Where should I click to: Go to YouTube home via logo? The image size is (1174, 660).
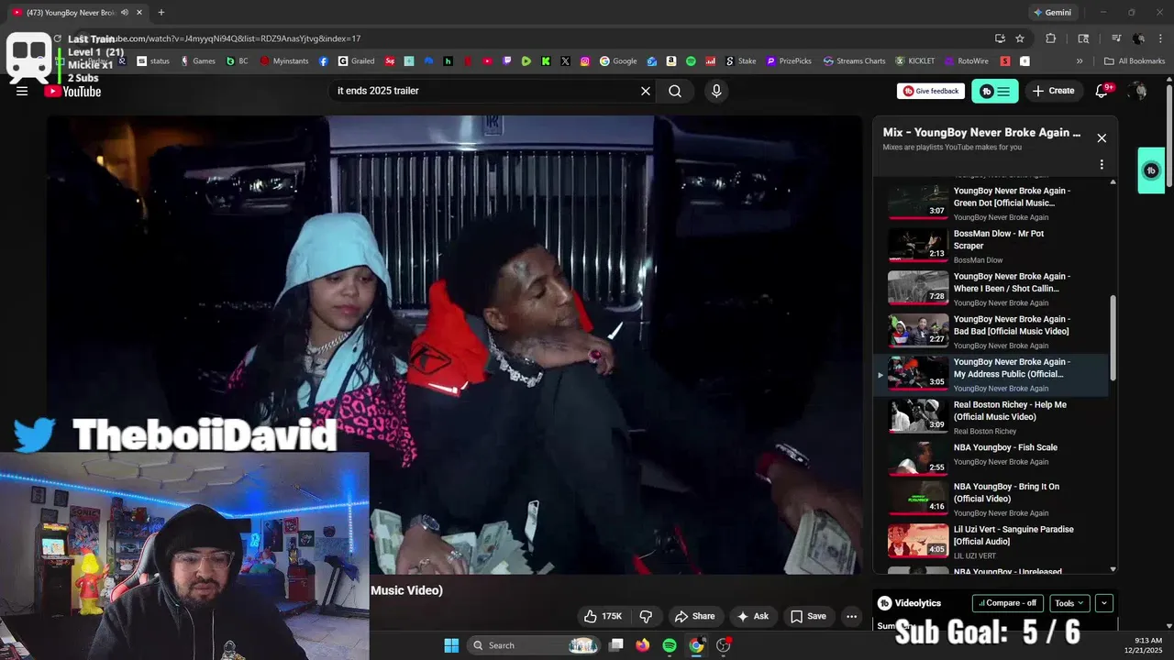(x=73, y=91)
